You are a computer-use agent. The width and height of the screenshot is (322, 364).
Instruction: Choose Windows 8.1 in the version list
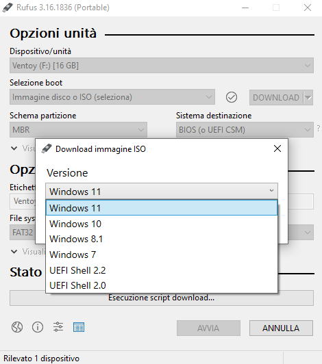point(162,239)
